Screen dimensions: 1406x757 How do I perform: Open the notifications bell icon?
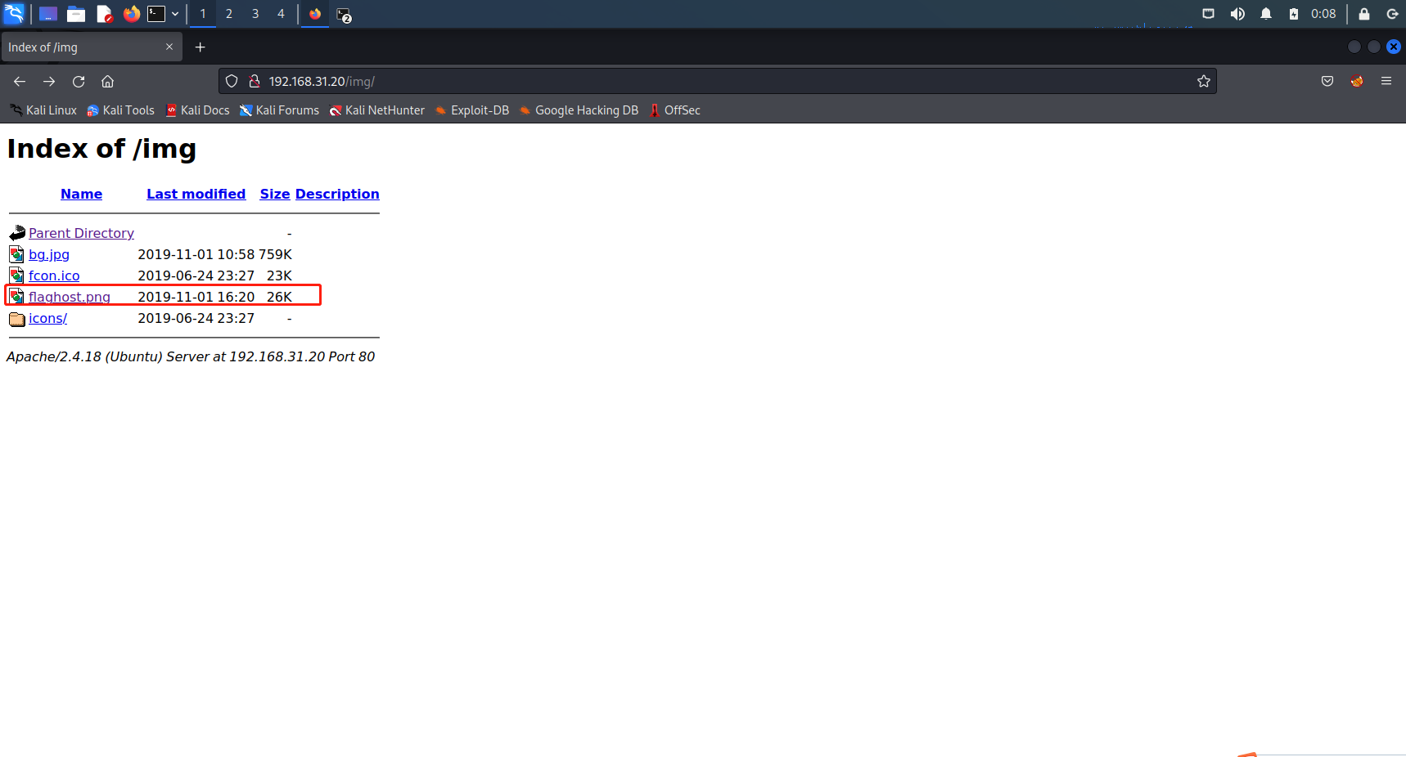pos(1266,14)
